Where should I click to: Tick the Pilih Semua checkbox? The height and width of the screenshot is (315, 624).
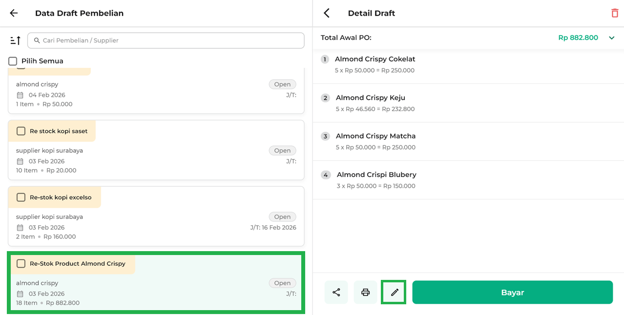click(x=13, y=61)
